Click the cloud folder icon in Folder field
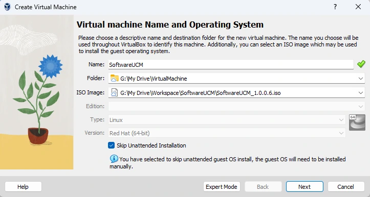 coord(115,78)
